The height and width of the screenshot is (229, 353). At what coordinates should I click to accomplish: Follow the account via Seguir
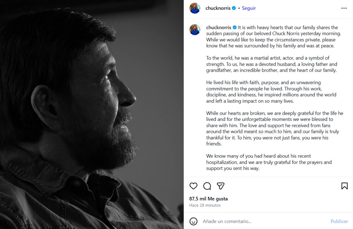pos(249,8)
